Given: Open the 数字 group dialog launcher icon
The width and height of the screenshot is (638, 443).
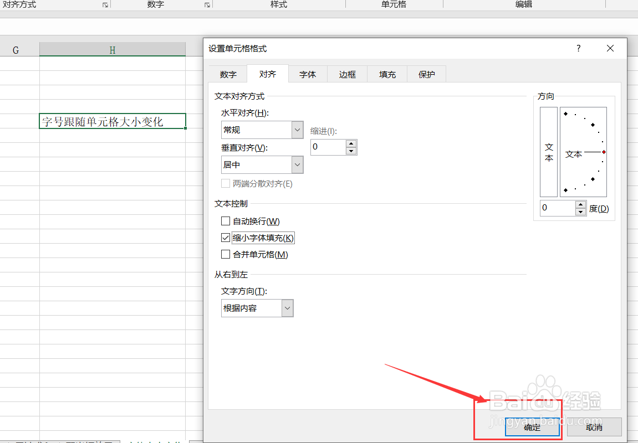Looking at the screenshot, I should (206, 4).
